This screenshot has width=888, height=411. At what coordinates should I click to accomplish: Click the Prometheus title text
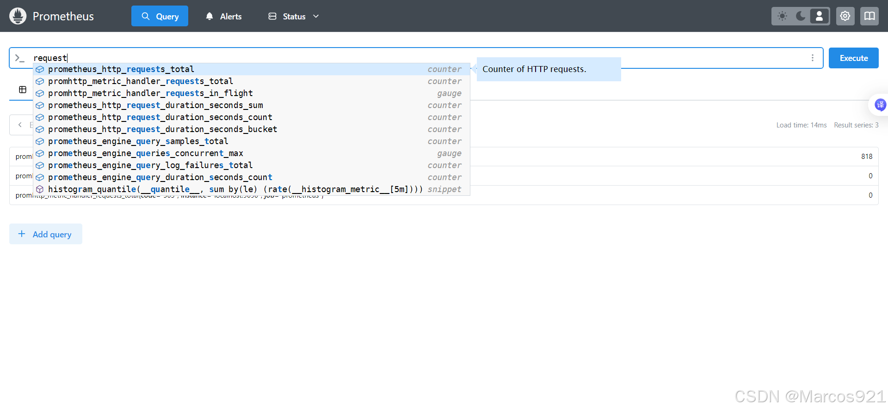pos(63,16)
